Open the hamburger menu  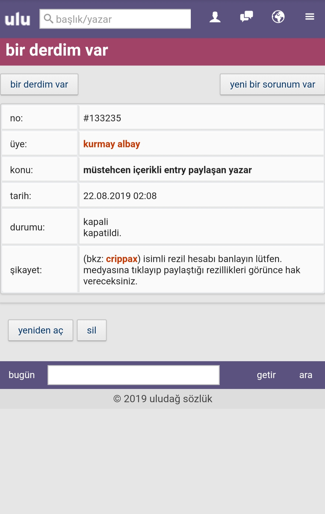click(x=310, y=17)
